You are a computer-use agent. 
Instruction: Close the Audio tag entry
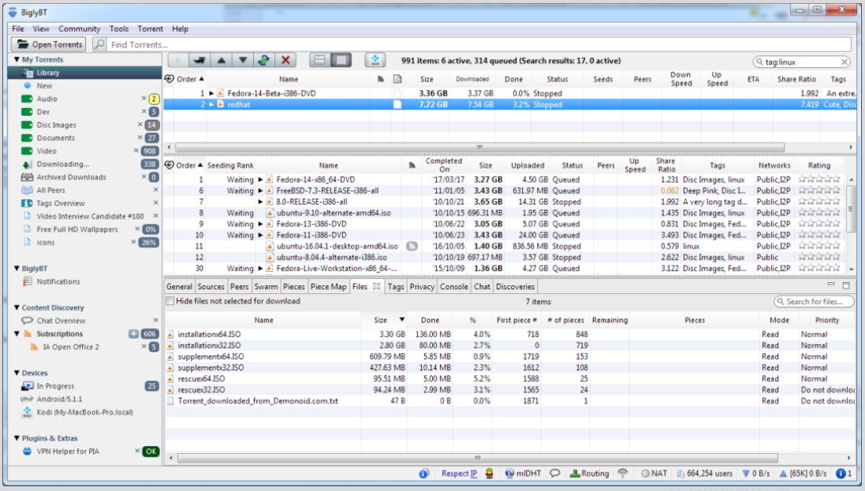(x=144, y=99)
